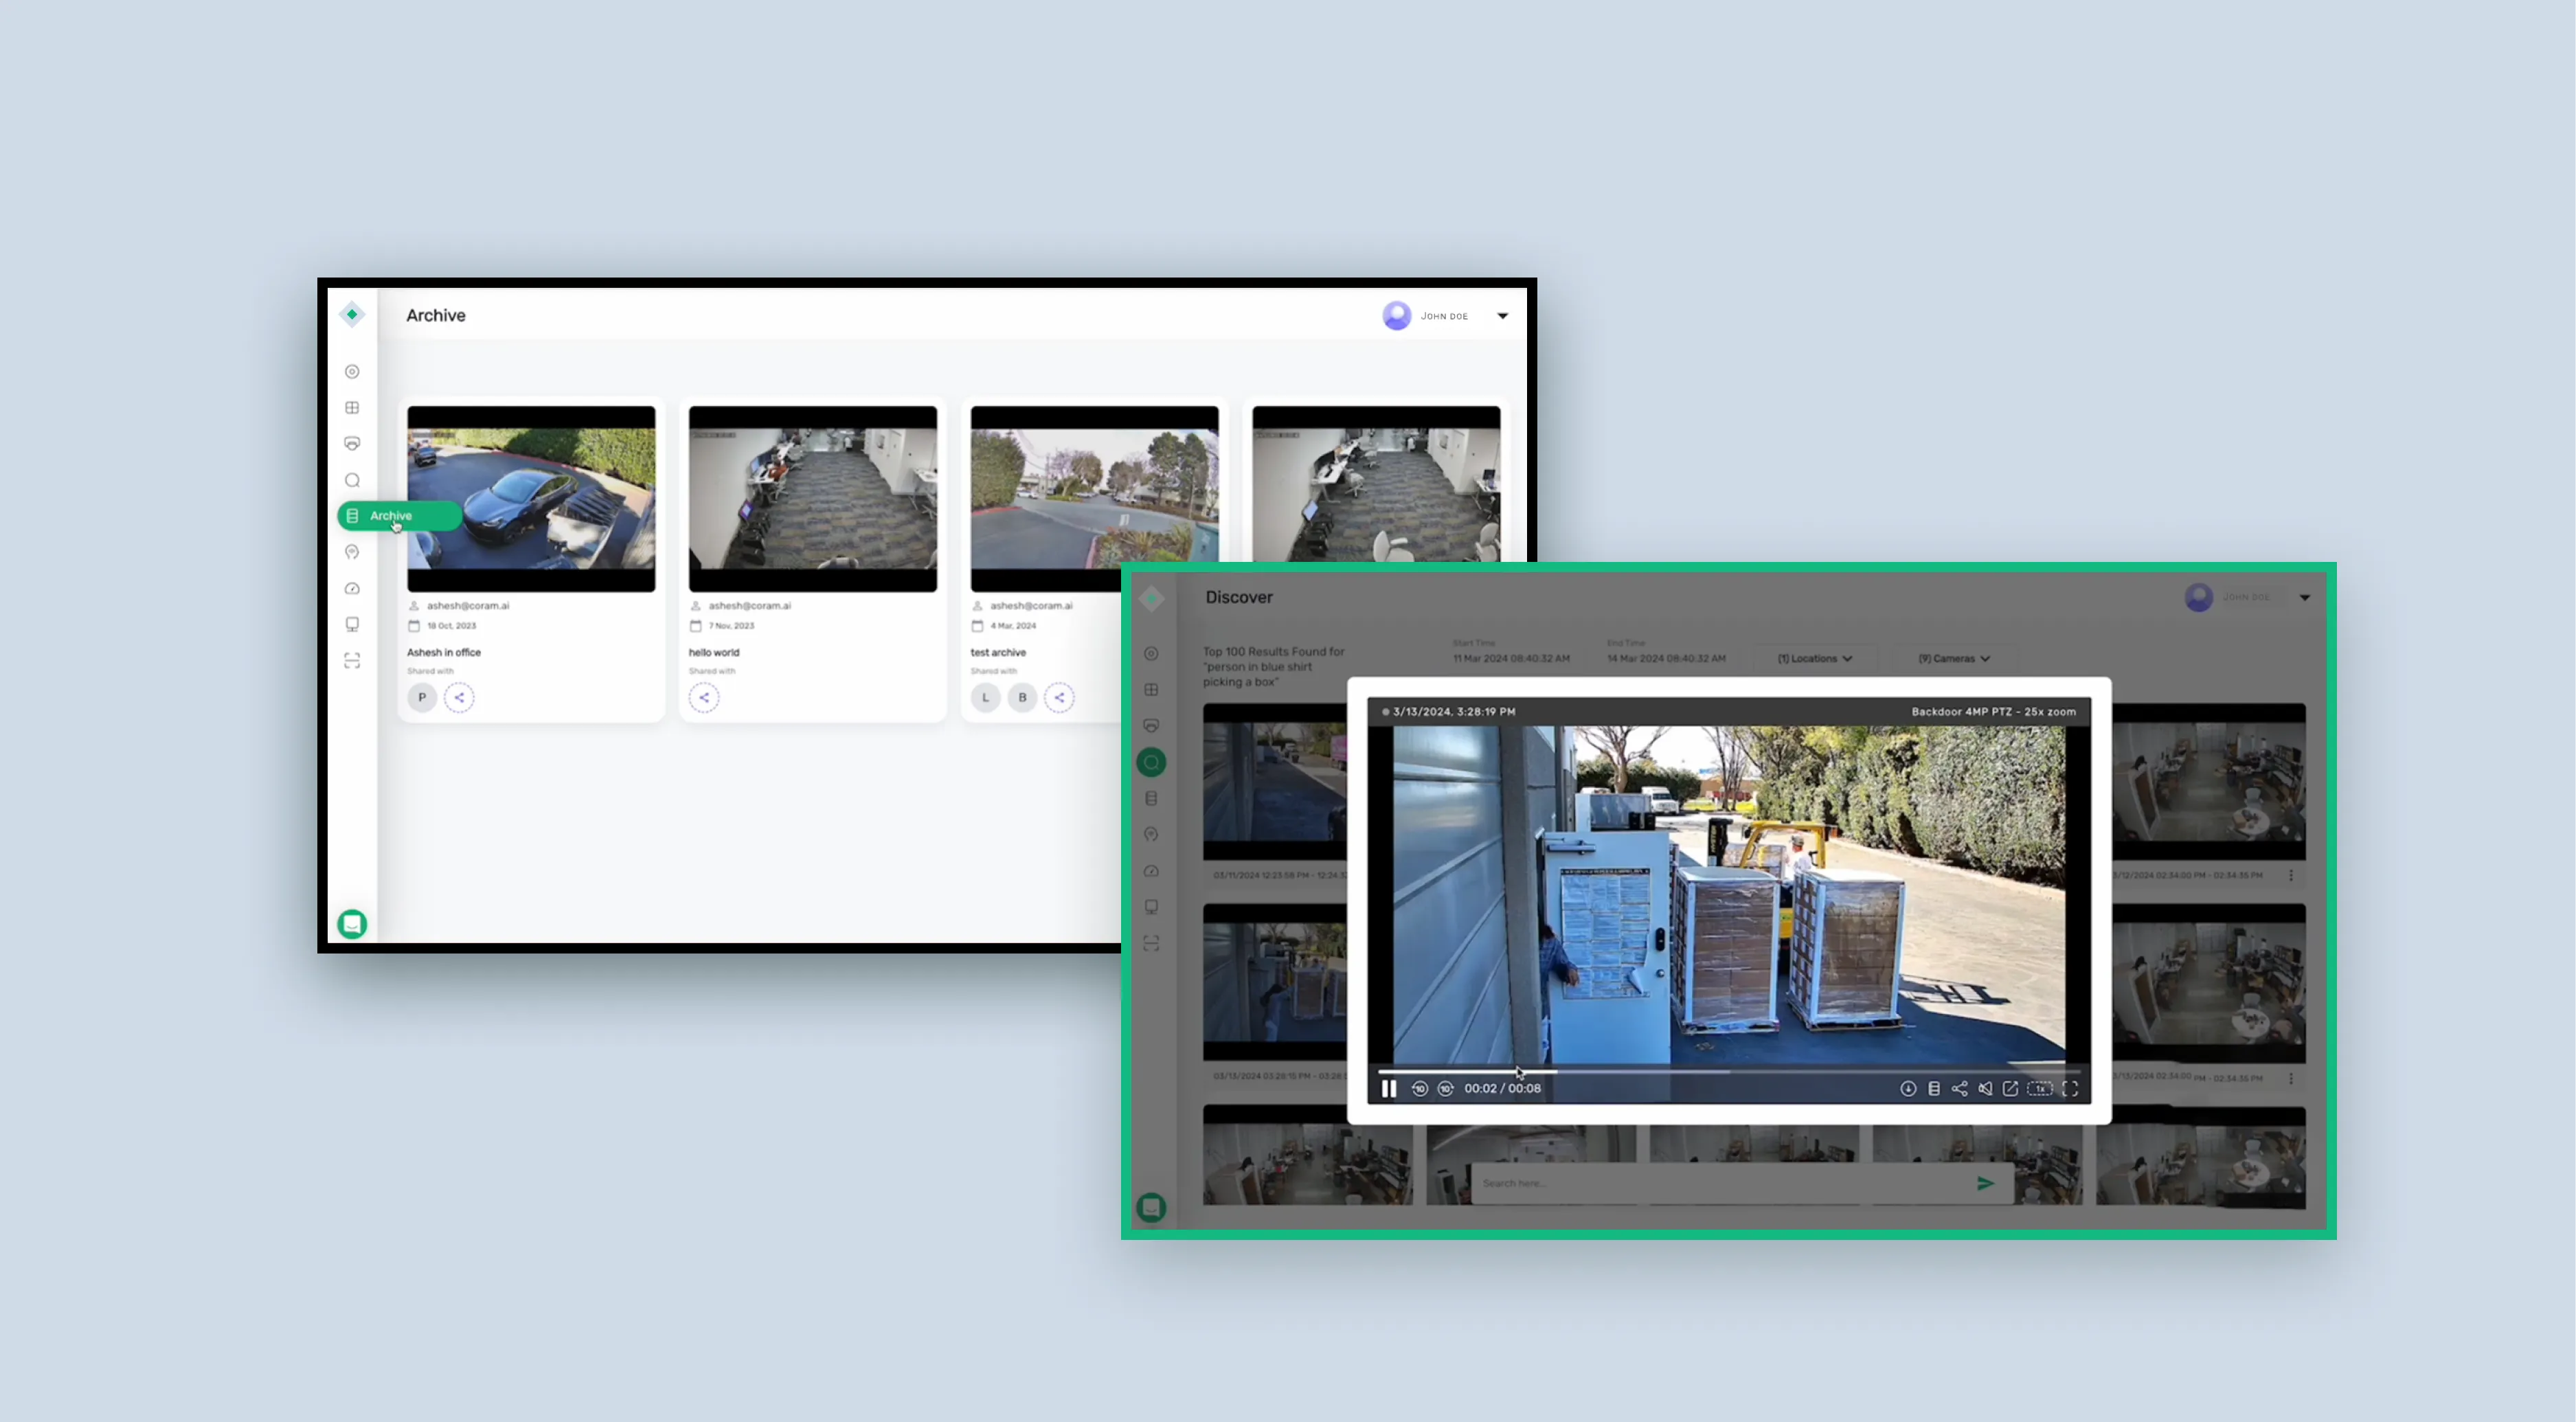Change 1x playback speed
Viewport: 2576px width, 1422px height.
(x=2039, y=1088)
